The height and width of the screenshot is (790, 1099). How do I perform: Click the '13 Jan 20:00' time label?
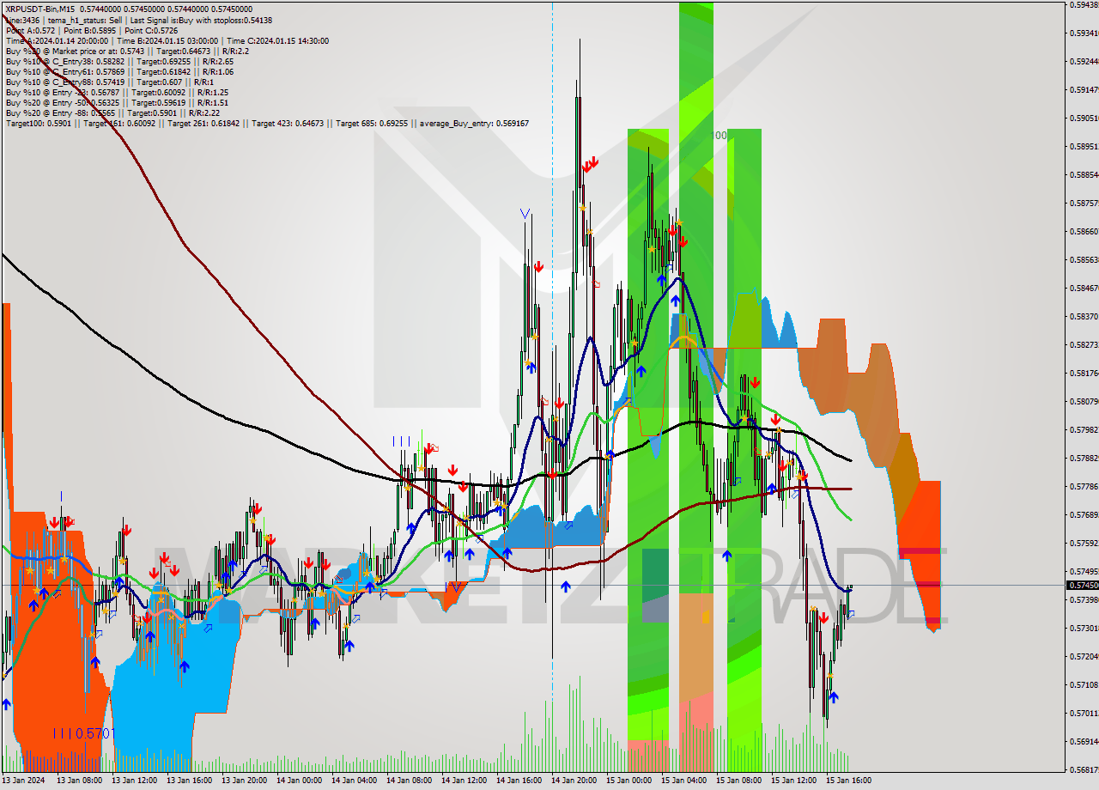246,781
